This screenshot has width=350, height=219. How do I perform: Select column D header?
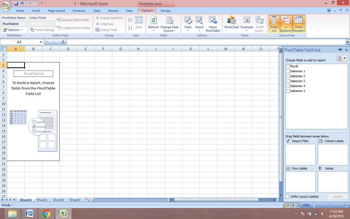68,49
